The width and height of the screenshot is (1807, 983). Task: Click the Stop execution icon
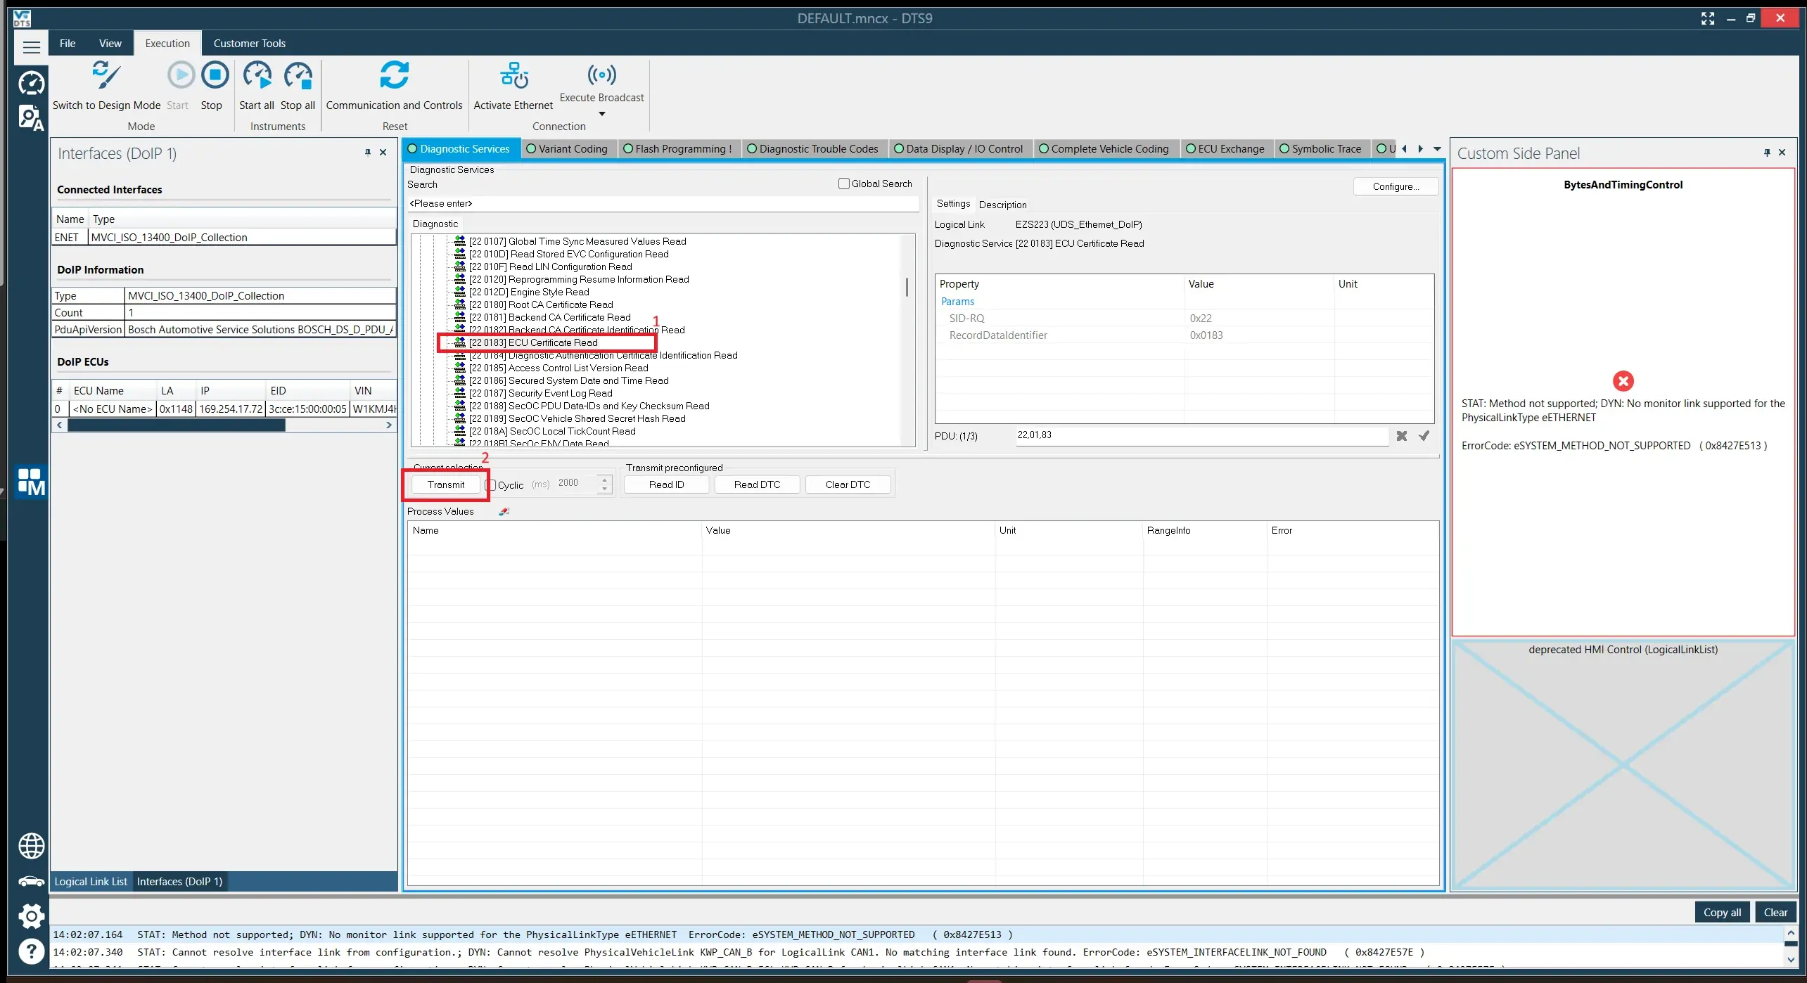coord(215,75)
